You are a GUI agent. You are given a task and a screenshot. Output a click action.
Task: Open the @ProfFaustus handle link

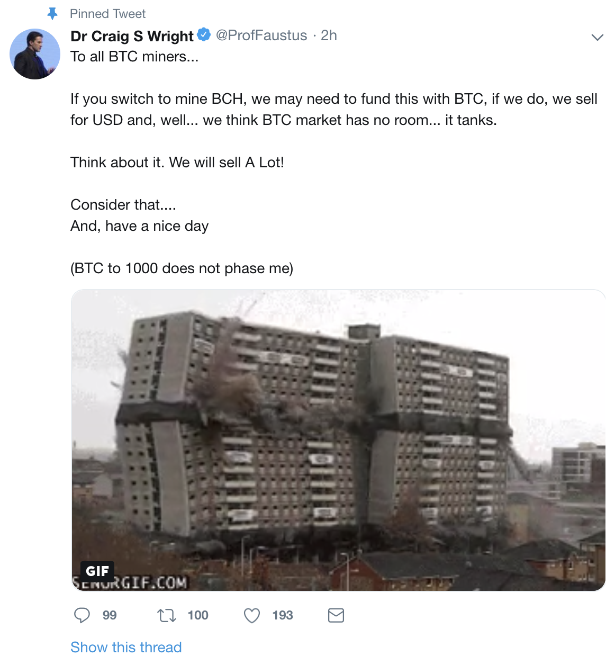point(261,35)
